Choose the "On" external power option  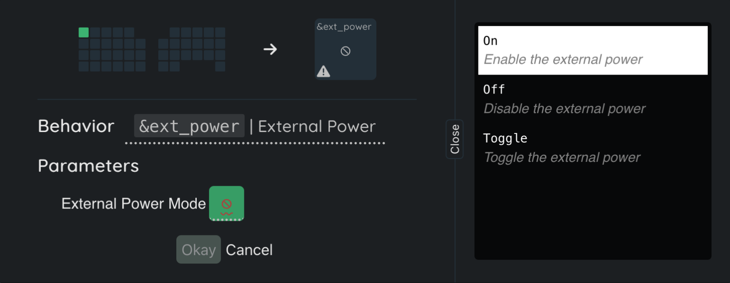click(x=490, y=41)
